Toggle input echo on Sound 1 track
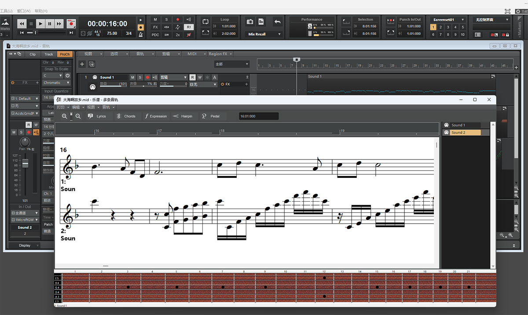528x315 pixels. coord(154,77)
